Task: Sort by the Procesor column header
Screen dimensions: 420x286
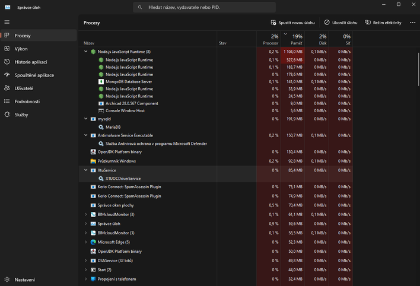Action: (268, 39)
